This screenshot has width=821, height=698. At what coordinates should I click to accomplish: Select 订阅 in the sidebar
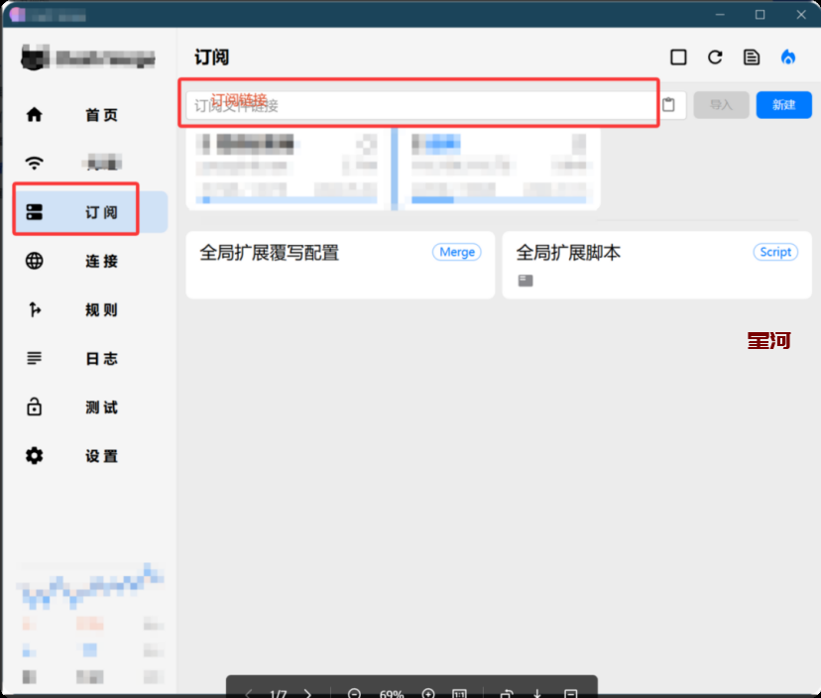point(89,212)
